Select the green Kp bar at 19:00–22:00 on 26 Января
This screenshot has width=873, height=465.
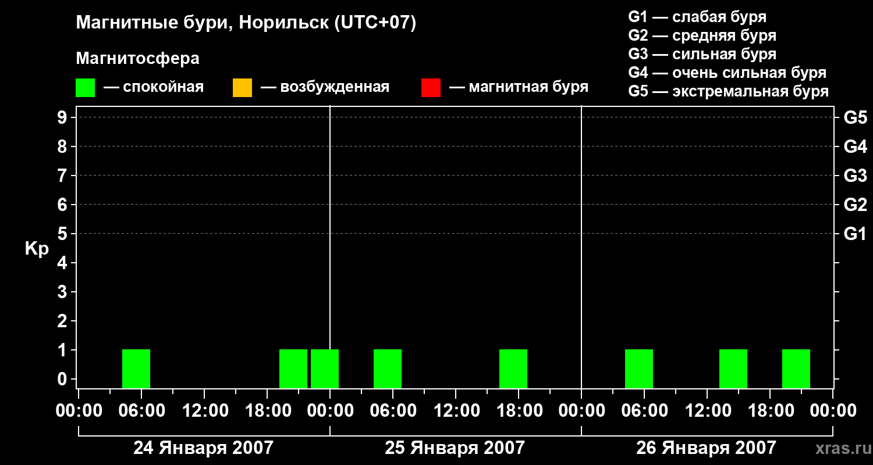[x=796, y=369]
